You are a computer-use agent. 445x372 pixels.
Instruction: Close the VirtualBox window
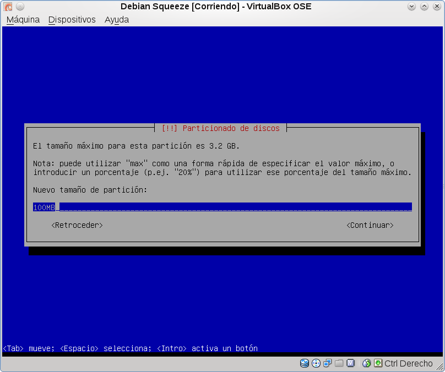click(x=437, y=6)
